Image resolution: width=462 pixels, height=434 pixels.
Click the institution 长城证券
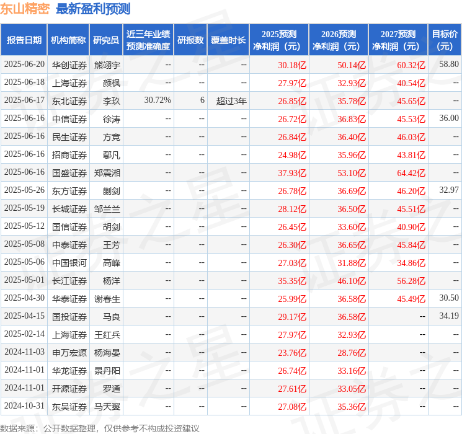pyautogui.click(x=69, y=209)
